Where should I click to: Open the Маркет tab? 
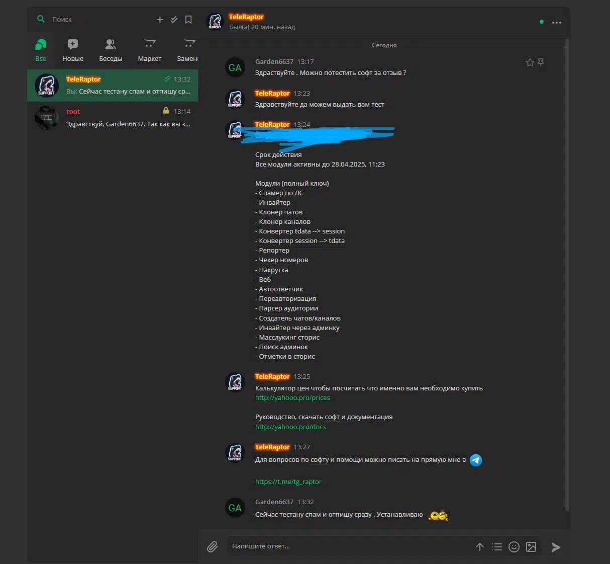tap(150, 50)
